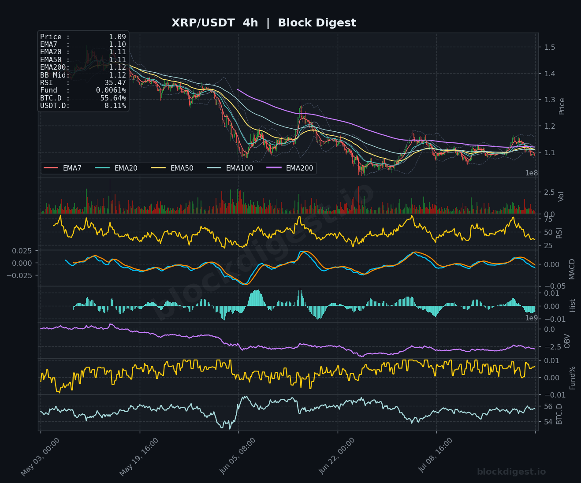Image resolution: width=581 pixels, height=483 pixels.
Task: Click the 56 BTC.D axis tick
Action: pos(548,406)
